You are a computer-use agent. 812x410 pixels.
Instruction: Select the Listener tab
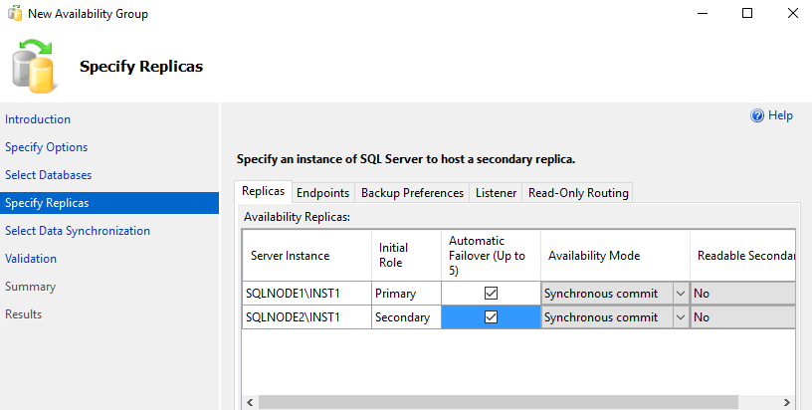pos(496,193)
